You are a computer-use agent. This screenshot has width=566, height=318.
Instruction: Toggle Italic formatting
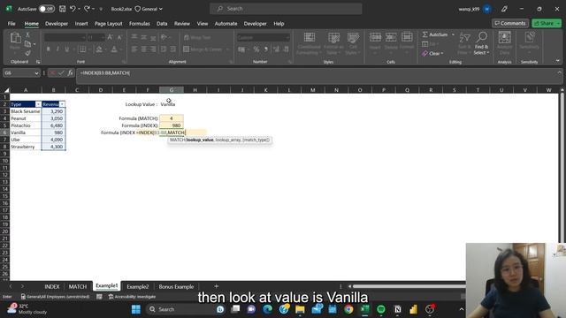[x=57, y=49]
